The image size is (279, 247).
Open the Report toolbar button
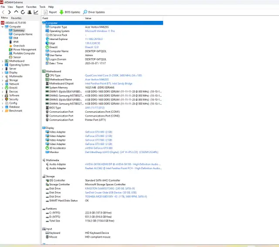pos(50,12)
